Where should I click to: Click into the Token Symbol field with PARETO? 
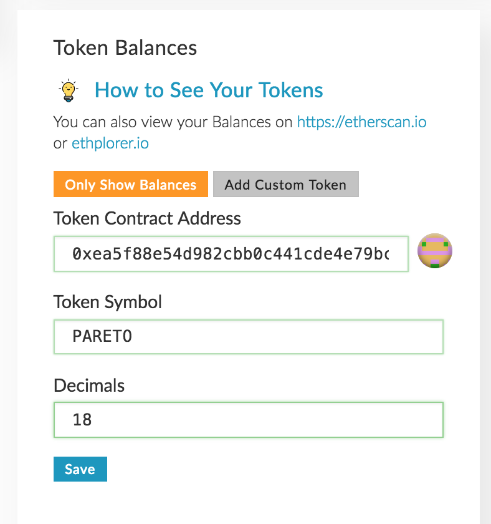(248, 337)
